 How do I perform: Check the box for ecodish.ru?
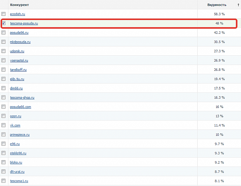tap(3, 14)
